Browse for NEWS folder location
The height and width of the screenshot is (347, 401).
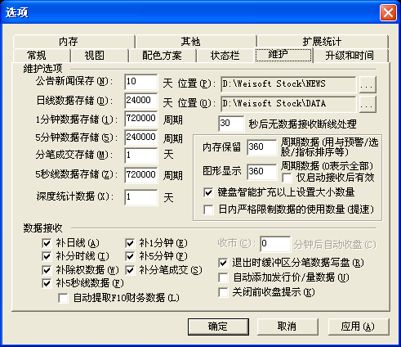[x=368, y=84]
